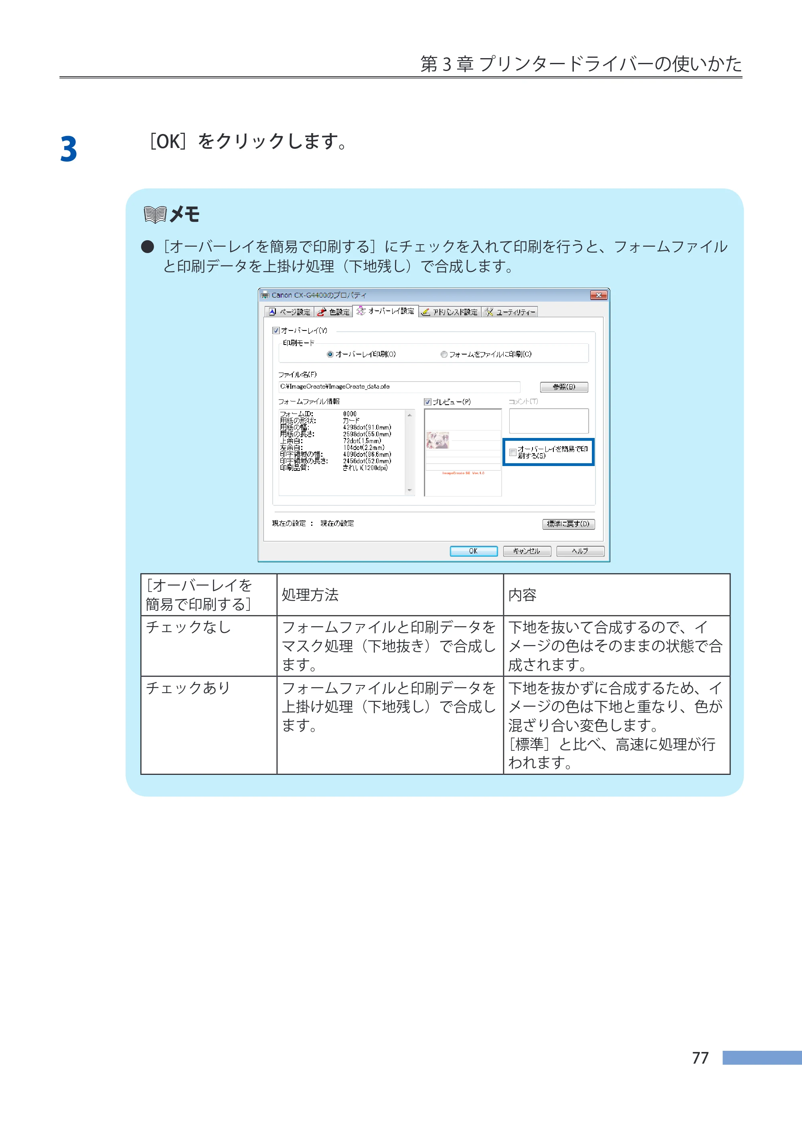Click the printer icon in the dialog title bar
The width and height of the screenshot is (802, 1133).
[x=265, y=295]
